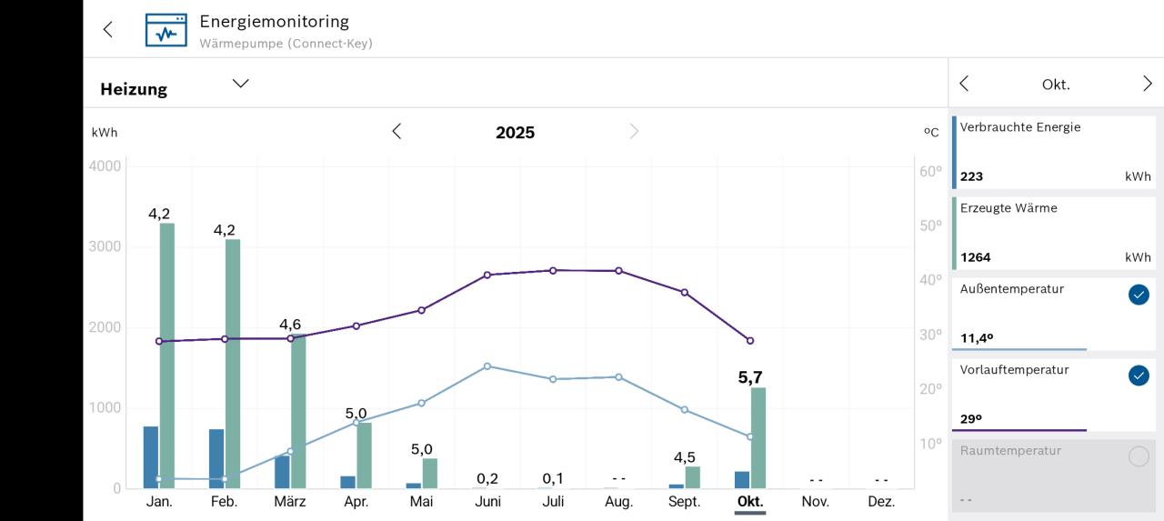Screen dimensions: 1164x521
Task: Go back with the top-left arrow
Action: click(x=108, y=29)
